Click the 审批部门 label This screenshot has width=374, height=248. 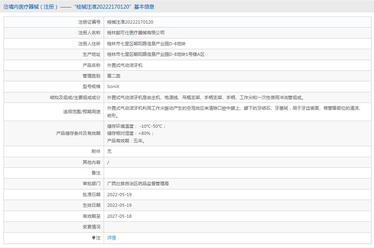pos(91,184)
